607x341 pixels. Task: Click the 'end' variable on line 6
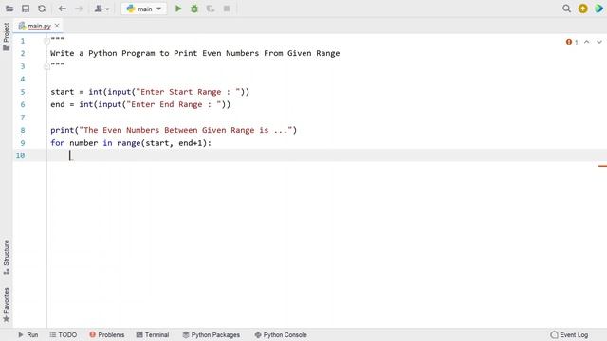click(58, 104)
